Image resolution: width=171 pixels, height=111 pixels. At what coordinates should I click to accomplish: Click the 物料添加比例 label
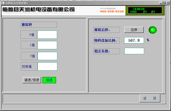(106, 41)
